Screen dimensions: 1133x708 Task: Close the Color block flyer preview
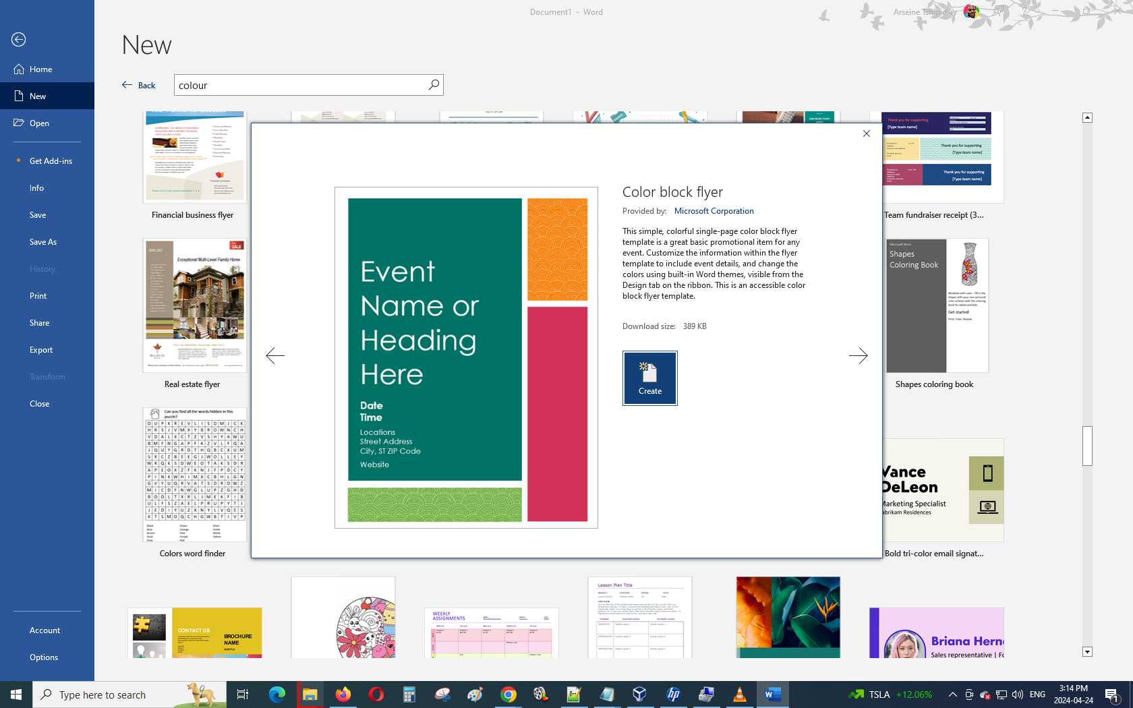[x=867, y=134]
